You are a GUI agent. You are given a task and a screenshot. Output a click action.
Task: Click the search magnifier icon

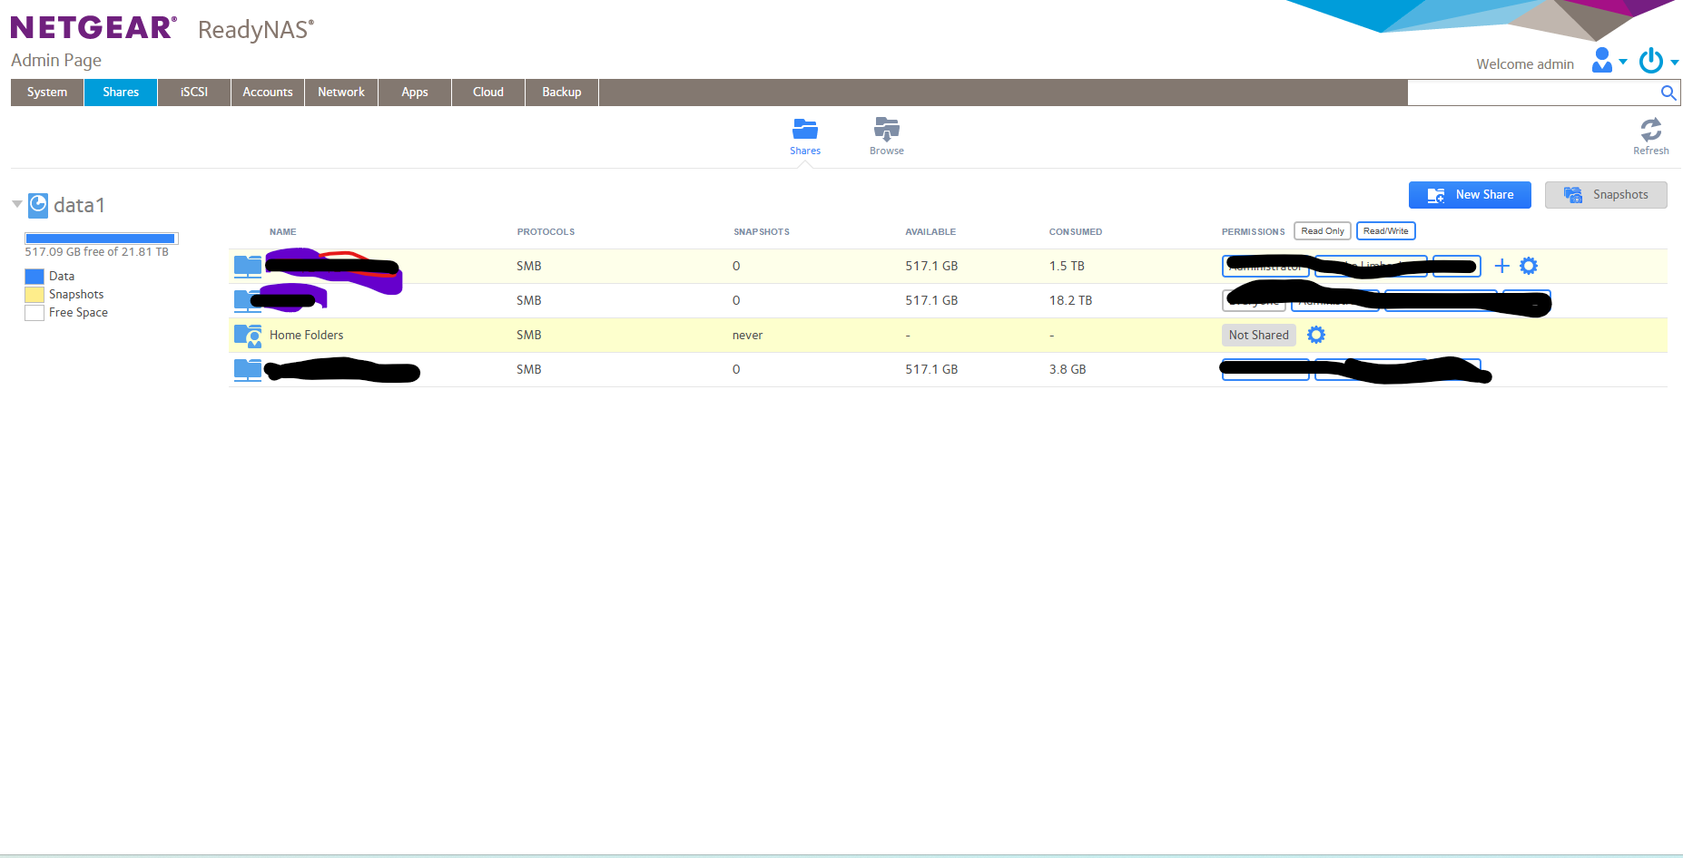1668,92
